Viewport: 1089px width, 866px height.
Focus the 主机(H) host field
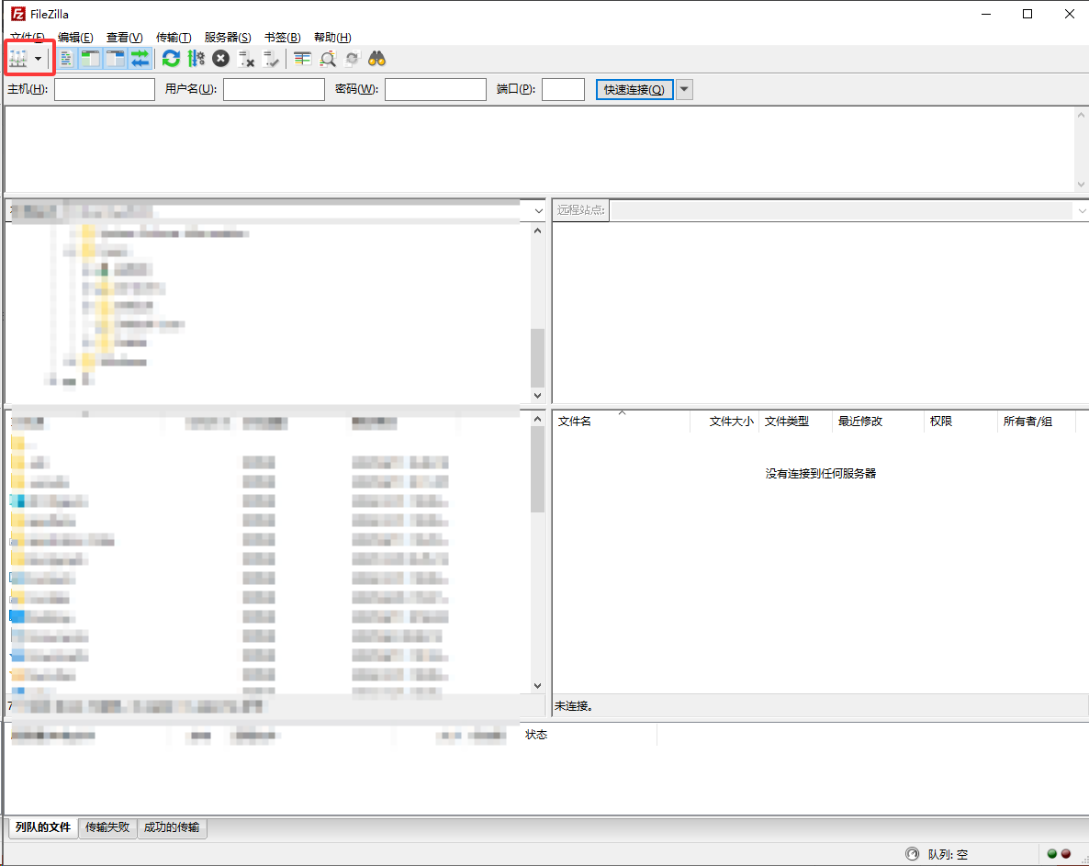[105, 90]
